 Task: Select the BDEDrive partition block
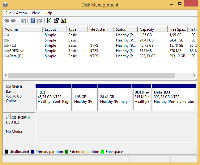pos(142,97)
